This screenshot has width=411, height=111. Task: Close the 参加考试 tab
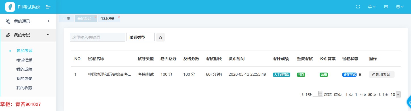pos(96,17)
